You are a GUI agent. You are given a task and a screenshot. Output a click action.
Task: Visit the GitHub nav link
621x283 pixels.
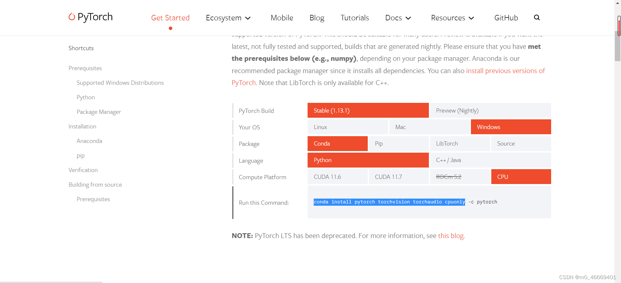click(506, 18)
